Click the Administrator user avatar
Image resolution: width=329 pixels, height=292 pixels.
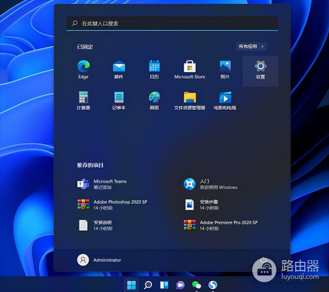83,260
